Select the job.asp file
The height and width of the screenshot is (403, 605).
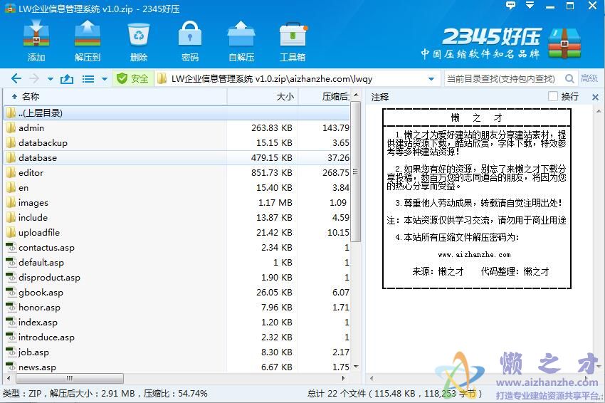pos(177,352)
